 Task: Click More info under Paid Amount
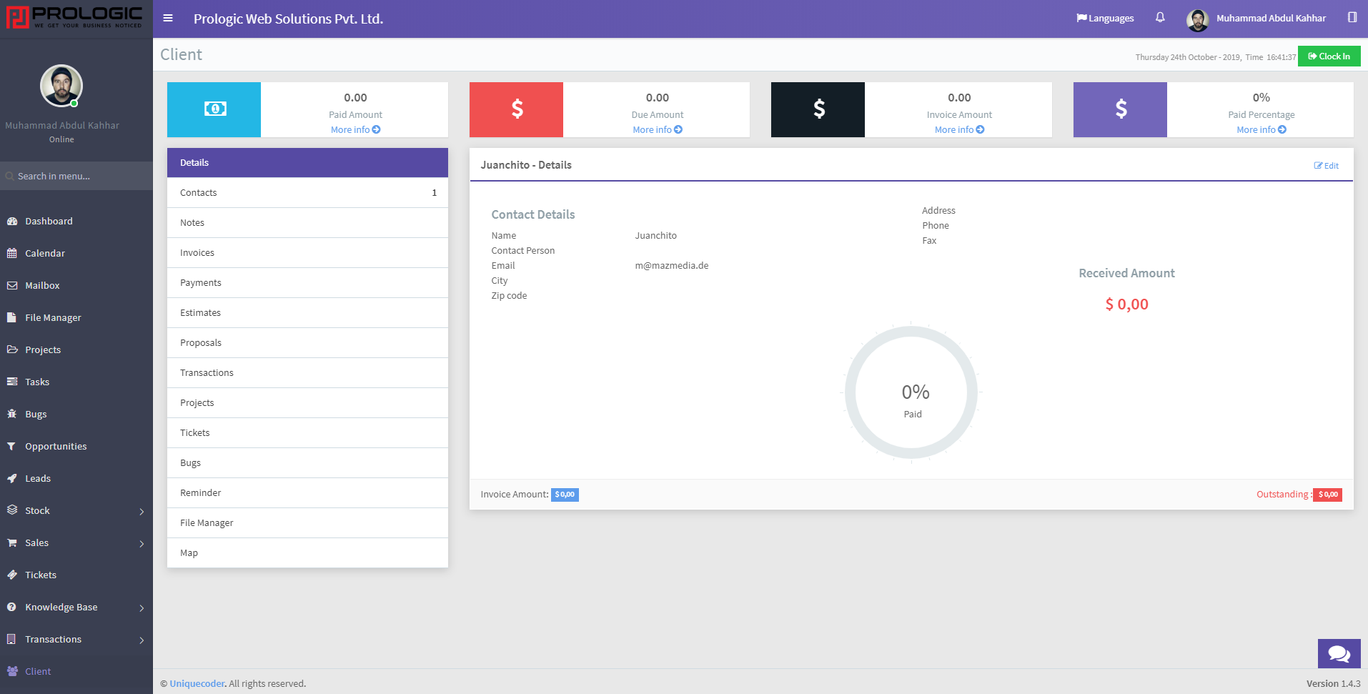tap(355, 130)
